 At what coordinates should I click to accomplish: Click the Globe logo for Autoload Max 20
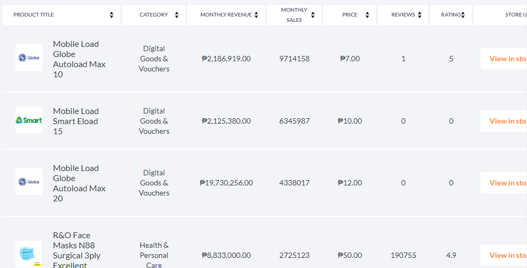point(29,182)
